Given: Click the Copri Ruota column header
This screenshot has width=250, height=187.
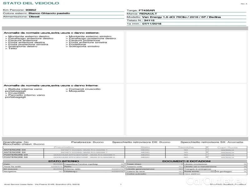Looking at the screenshot, I should click(227, 147).
